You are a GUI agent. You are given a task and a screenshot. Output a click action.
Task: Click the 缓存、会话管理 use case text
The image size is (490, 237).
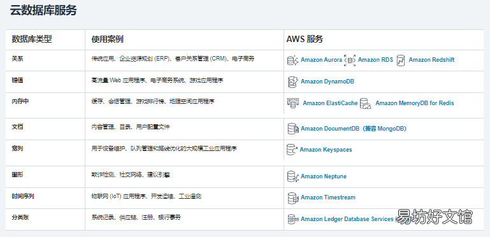153,101
